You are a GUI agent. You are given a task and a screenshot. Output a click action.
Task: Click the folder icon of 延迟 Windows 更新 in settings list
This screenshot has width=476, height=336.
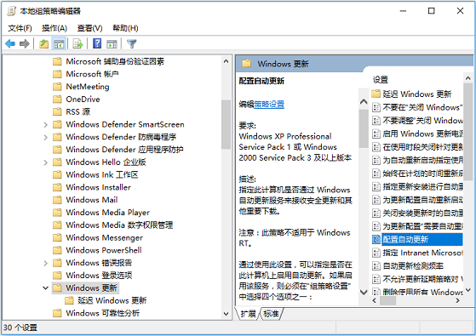point(376,94)
